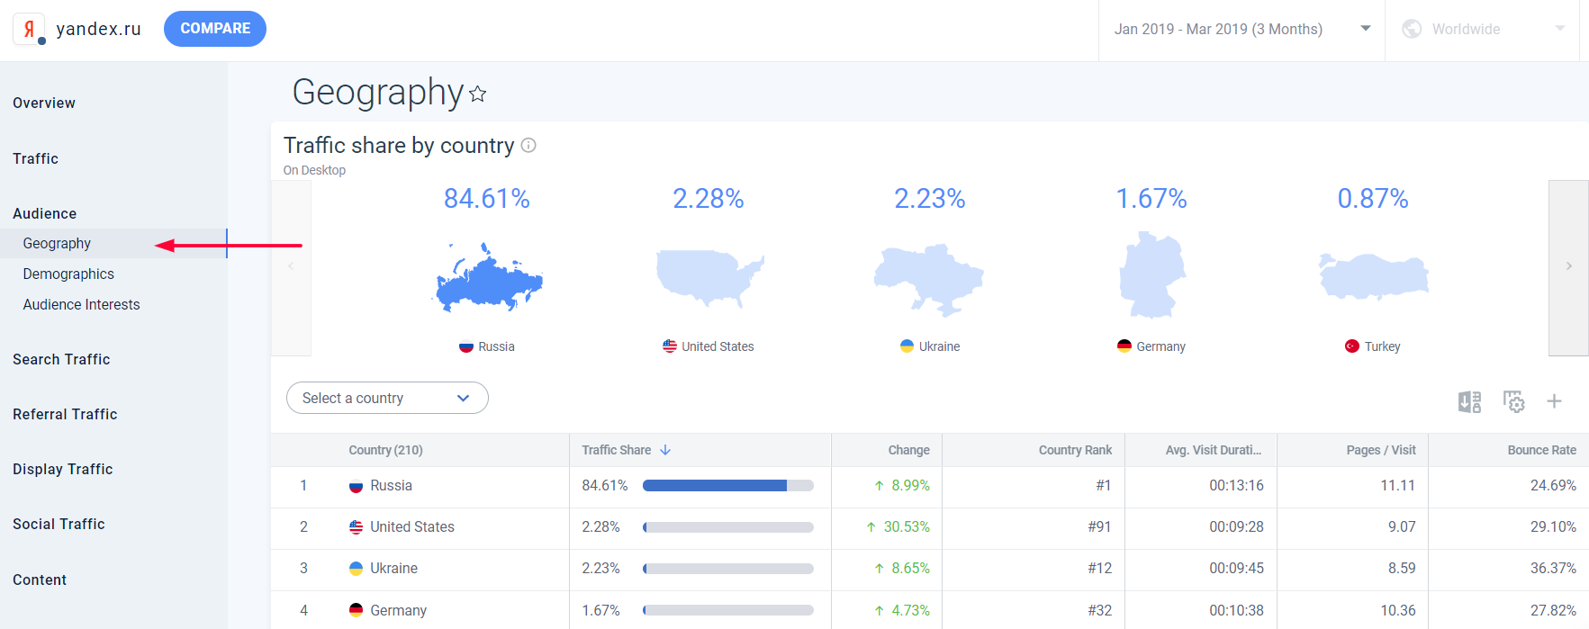This screenshot has height=629, width=1589.
Task: Click Russia's traffic share progress bar
Action: tap(727, 485)
